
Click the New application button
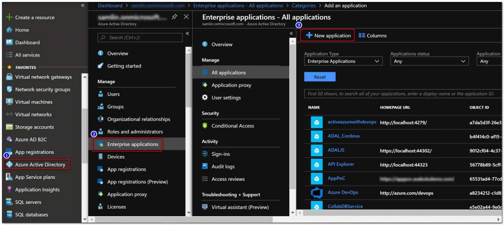point(327,36)
